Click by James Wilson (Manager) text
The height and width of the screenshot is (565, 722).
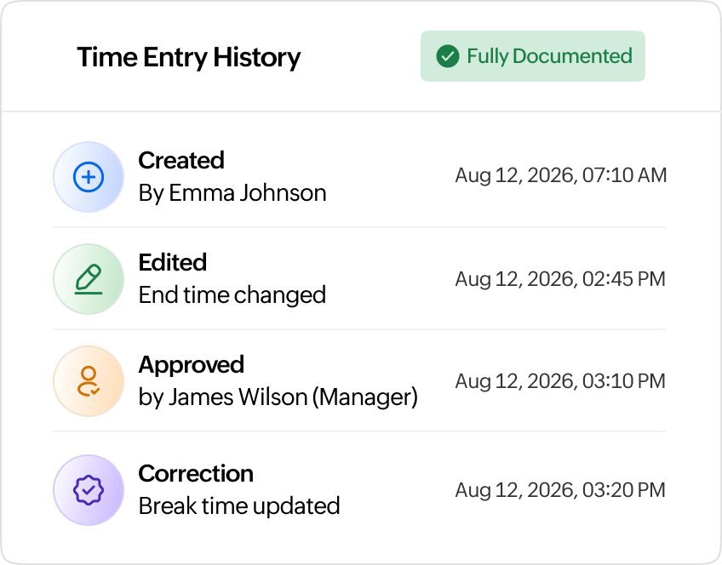click(278, 397)
